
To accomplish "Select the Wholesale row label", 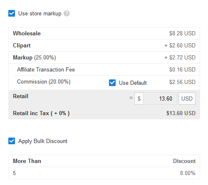I will 27,33.
